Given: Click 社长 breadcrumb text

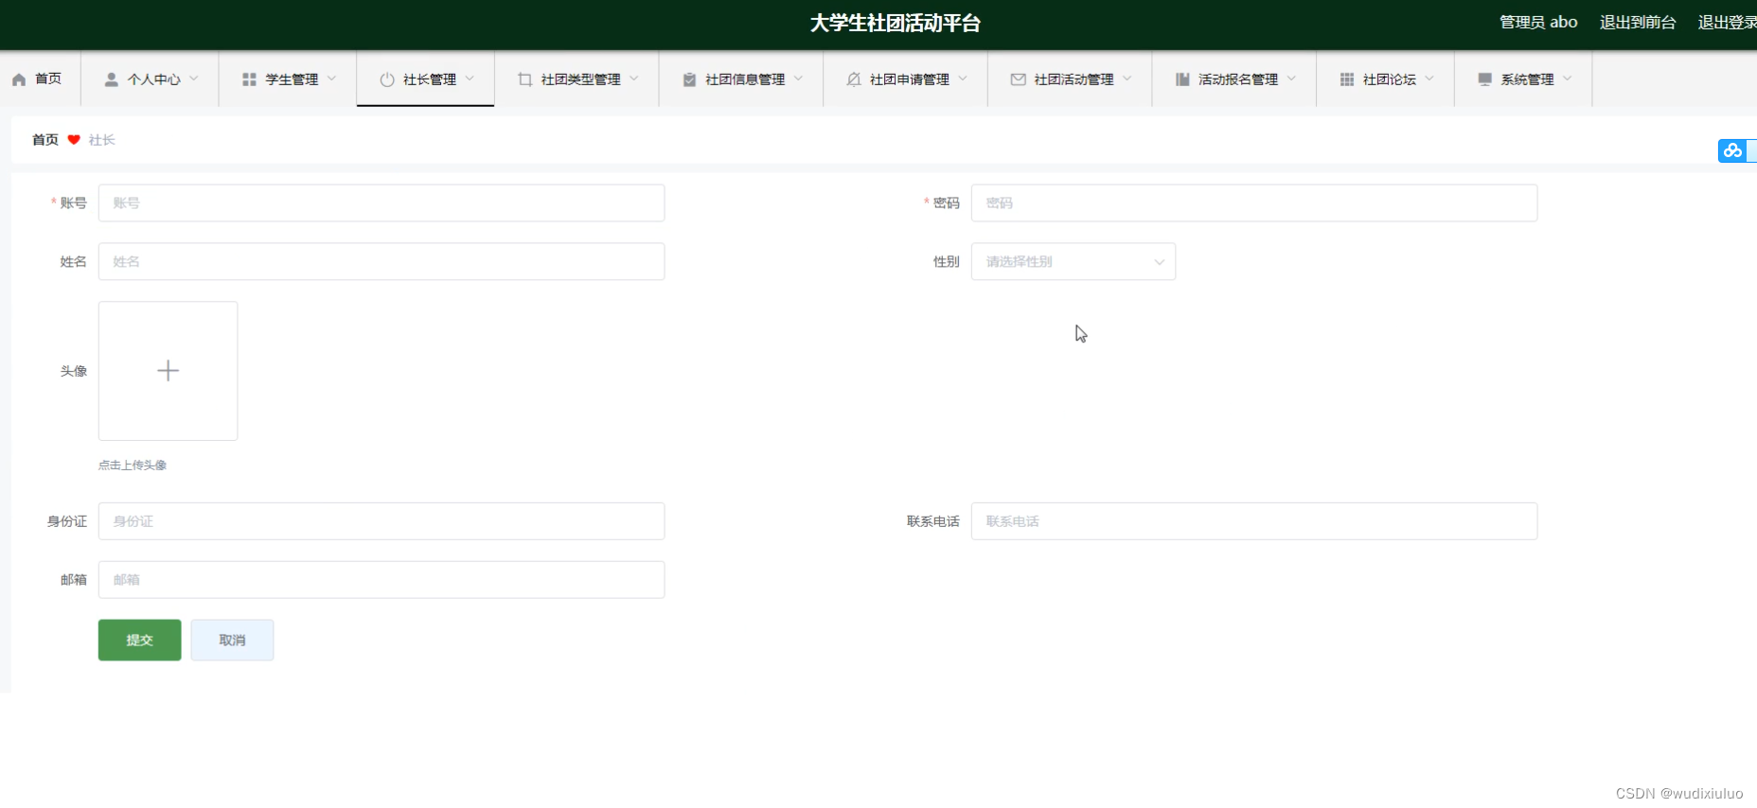Looking at the screenshot, I should 101,140.
